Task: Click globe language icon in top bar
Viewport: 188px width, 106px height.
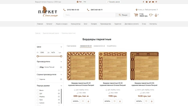Action: click(78, 2)
